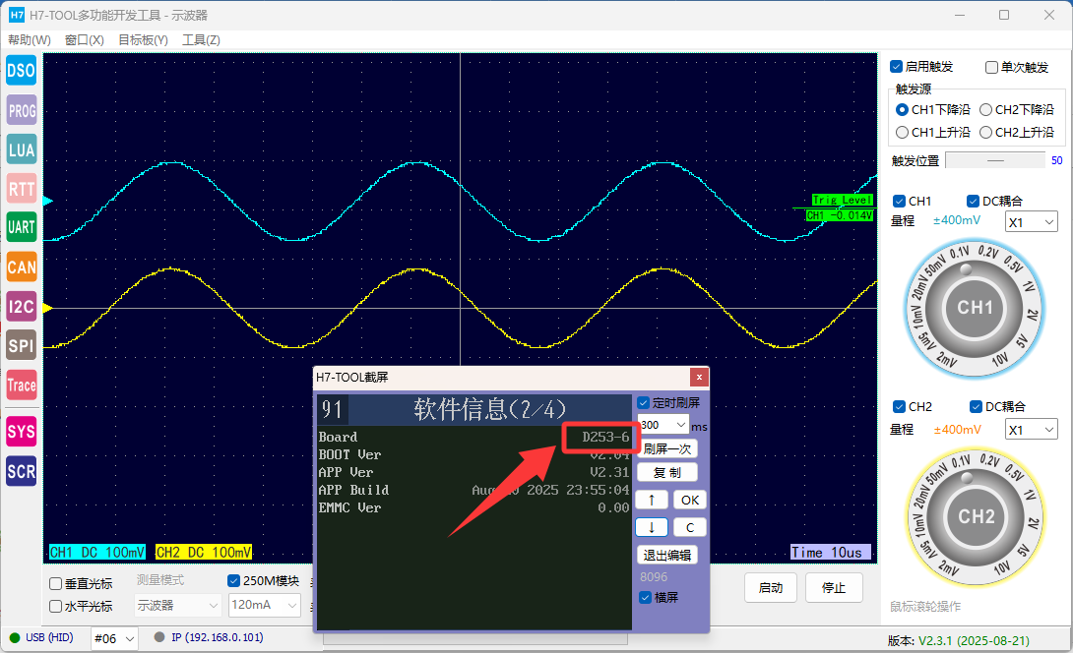This screenshot has height=653, width=1073.
Task: Open the SCR screenshot module
Action: pos(22,471)
